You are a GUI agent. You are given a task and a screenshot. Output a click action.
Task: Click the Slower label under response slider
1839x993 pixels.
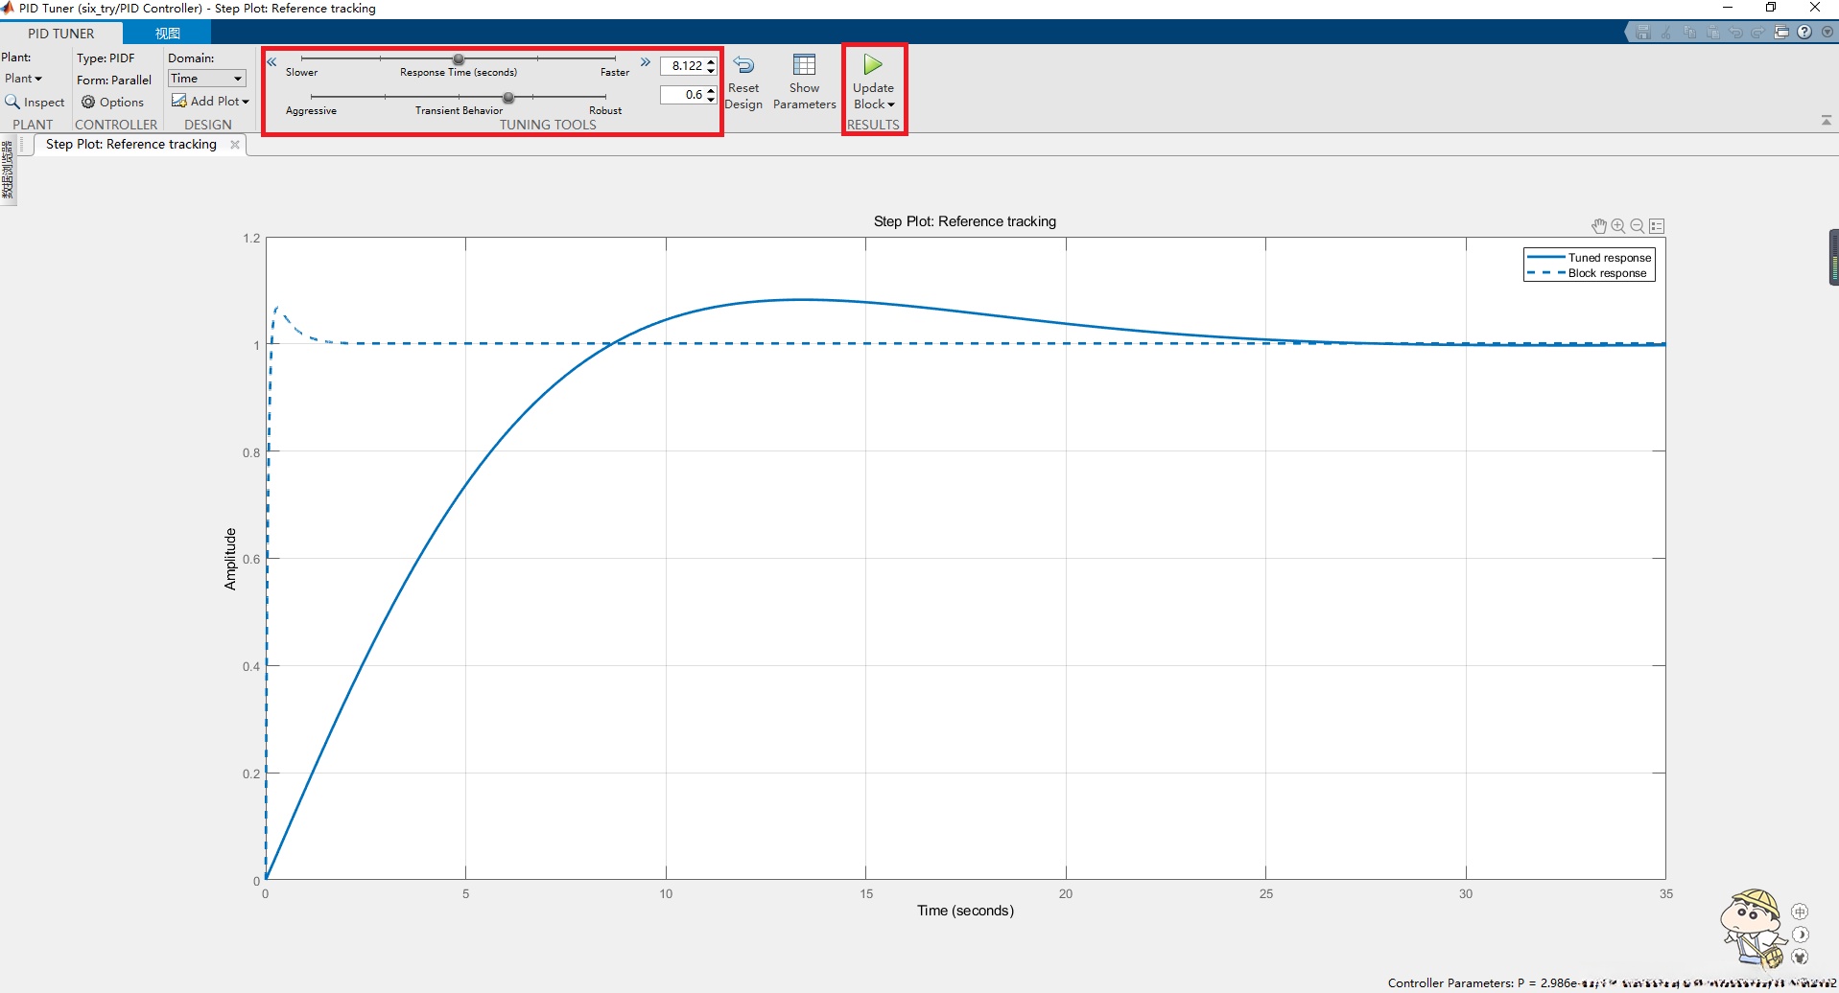(x=301, y=73)
